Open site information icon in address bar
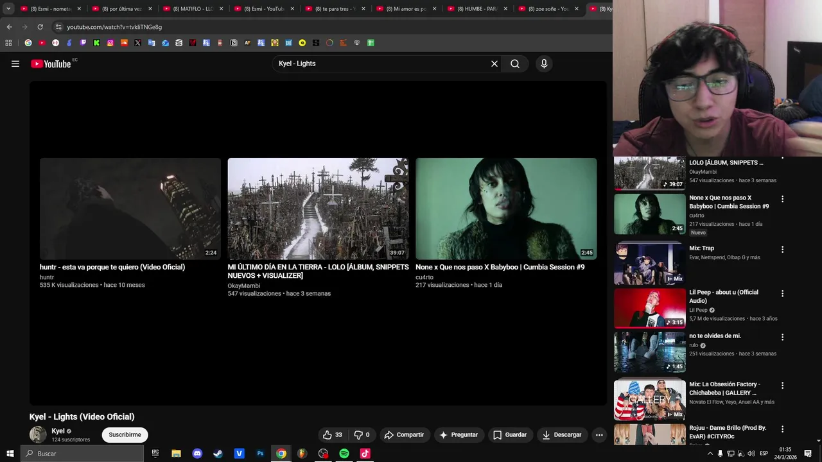The width and height of the screenshot is (822, 462). pos(58,27)
